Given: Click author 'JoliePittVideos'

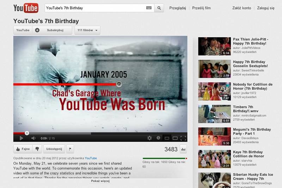Looking at the screenshot, I should click(x=251, y=48).
